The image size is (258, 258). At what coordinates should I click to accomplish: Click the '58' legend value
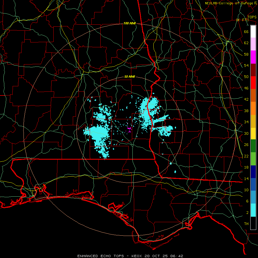pos(246,54)
